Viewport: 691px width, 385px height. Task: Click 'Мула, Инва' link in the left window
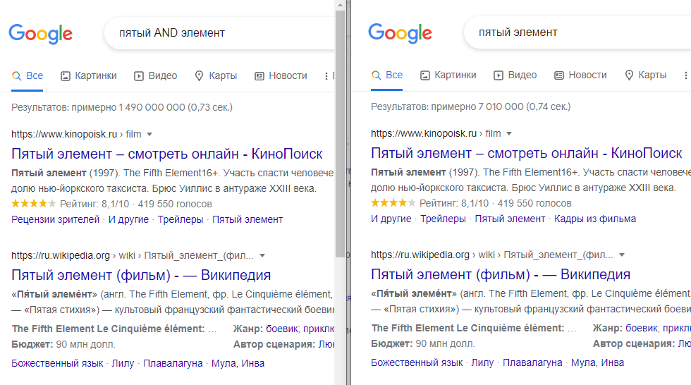(x=238, y=363)
